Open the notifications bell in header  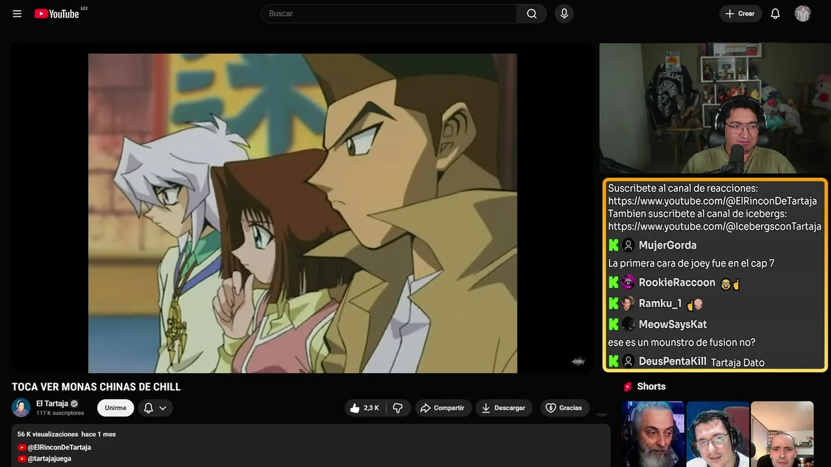click(775, 14)
